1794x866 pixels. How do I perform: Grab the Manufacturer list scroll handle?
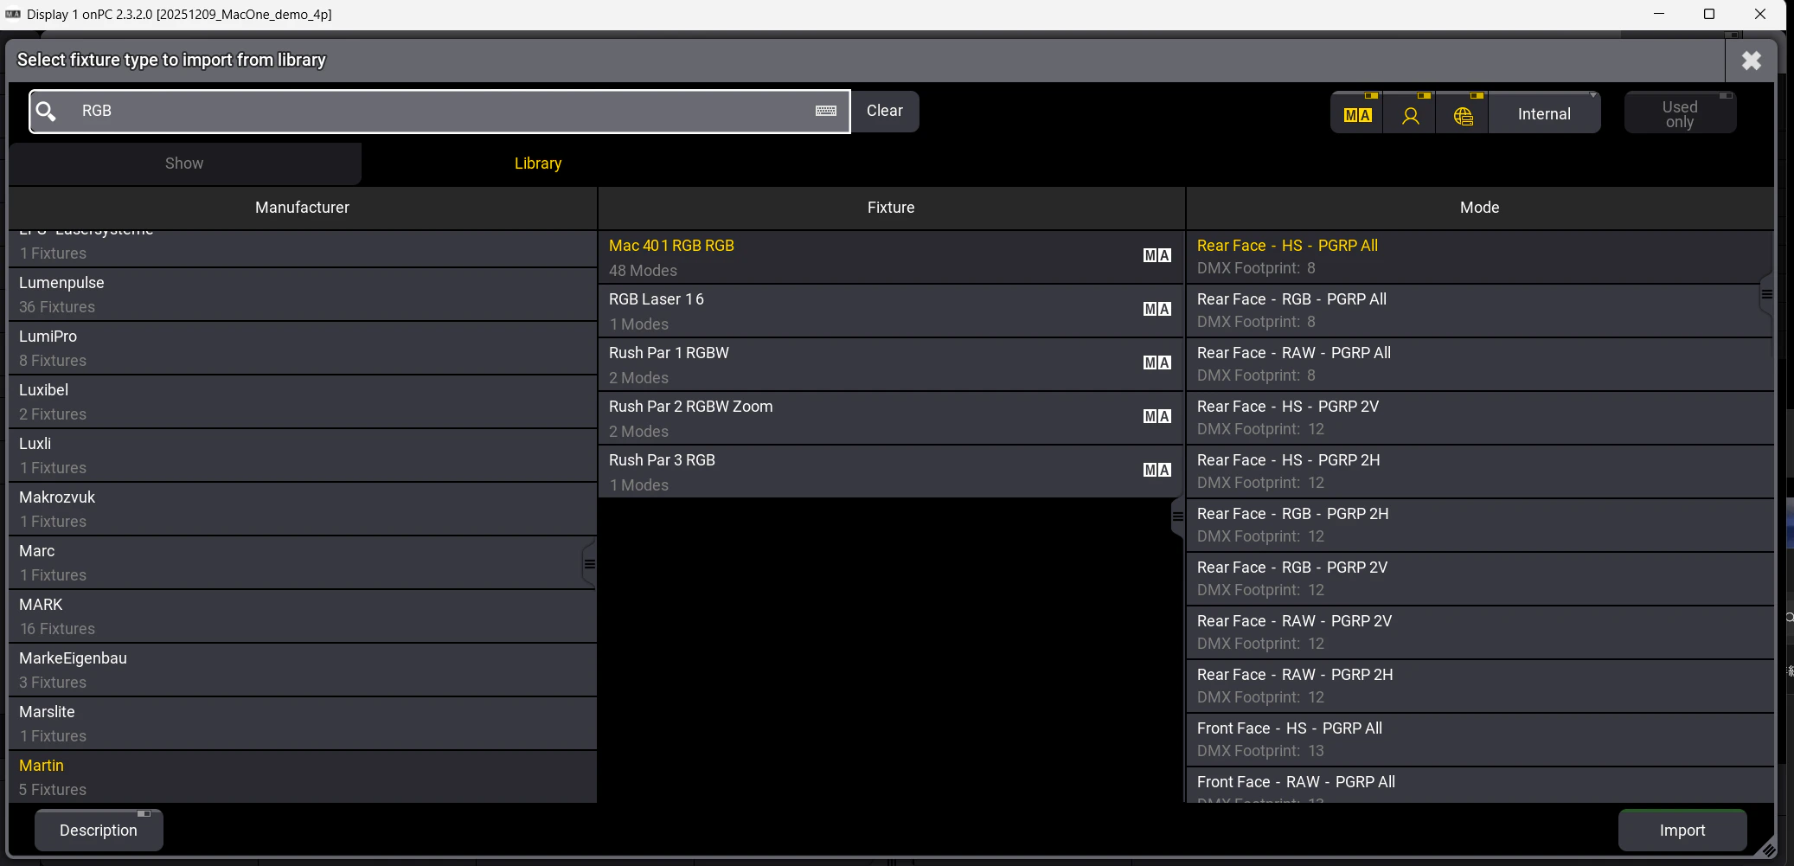pyautogui.click(x=589, y=564)
